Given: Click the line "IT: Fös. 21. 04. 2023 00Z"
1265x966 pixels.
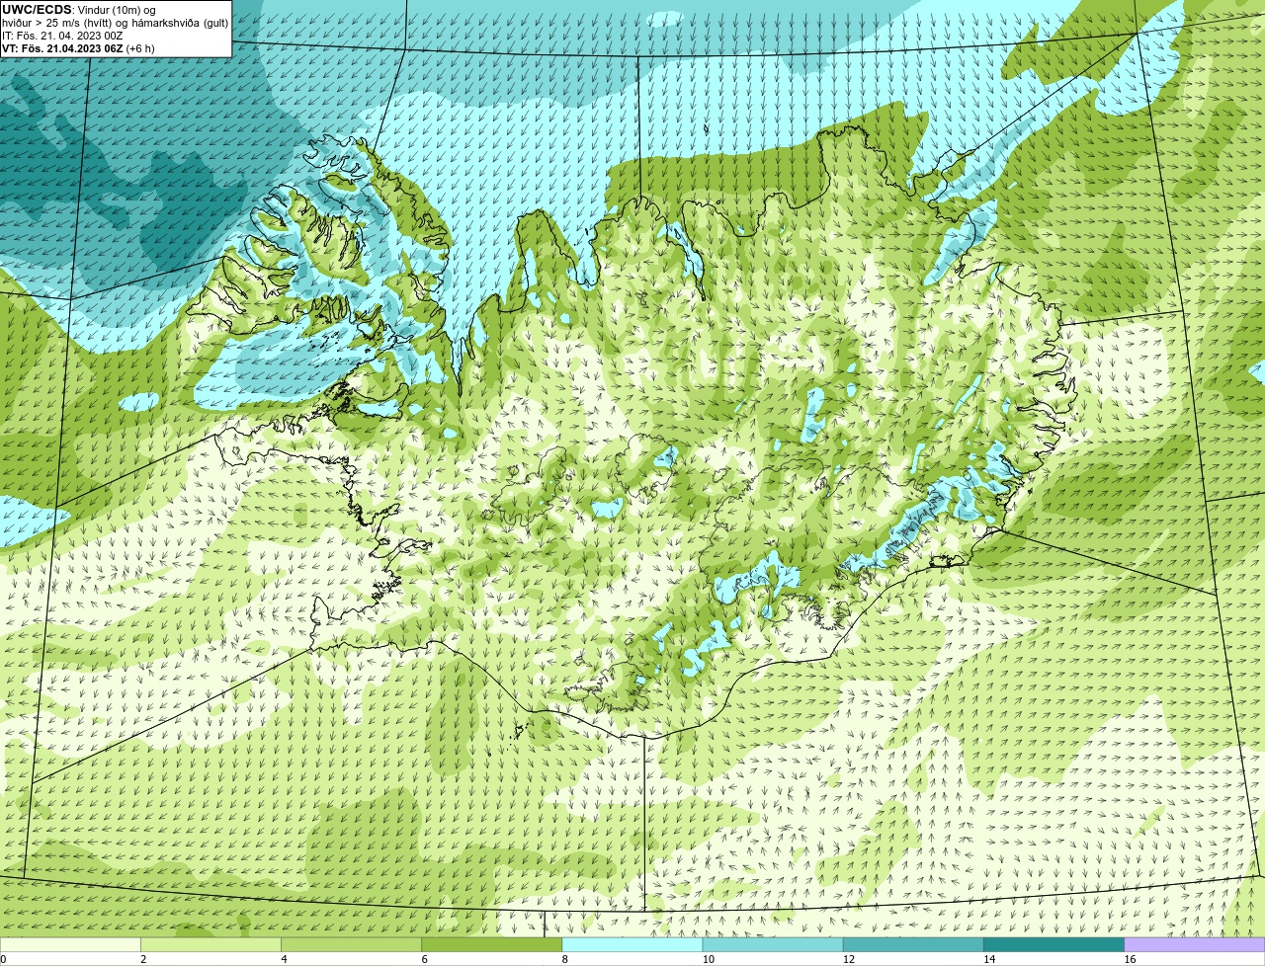Looking at the screenshot, I should [62, 35].
